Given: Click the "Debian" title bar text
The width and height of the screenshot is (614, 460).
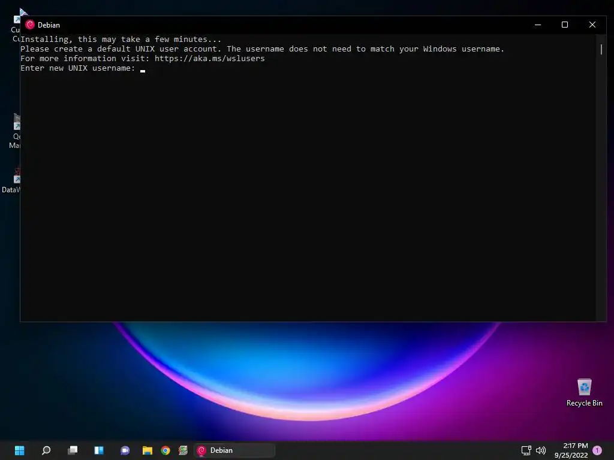Looking at the screenshot, I should point(49,25).
